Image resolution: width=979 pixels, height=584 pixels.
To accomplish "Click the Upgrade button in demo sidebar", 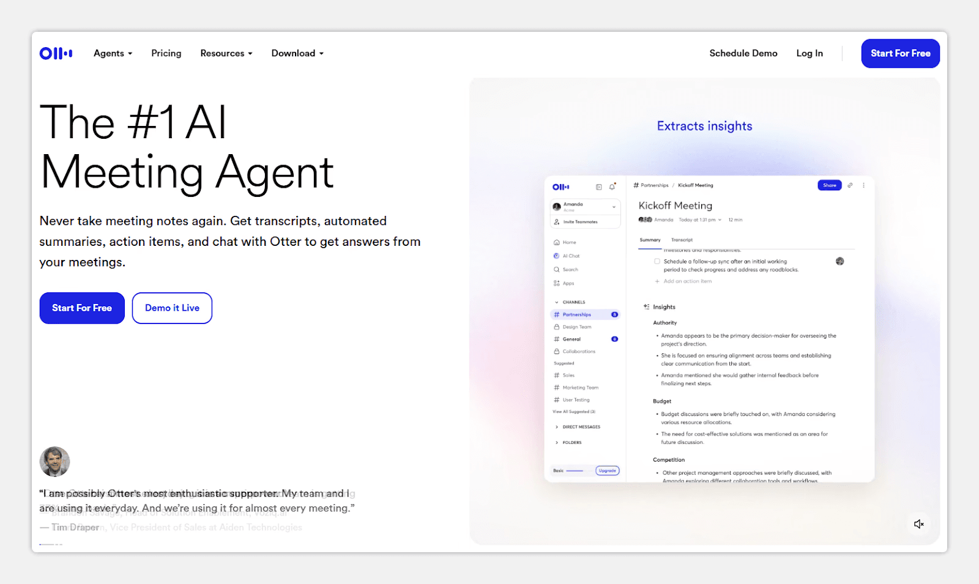I will coord(608,471).
